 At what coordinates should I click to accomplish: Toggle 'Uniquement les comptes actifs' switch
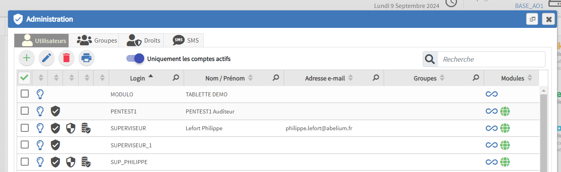tap(135, 59)
